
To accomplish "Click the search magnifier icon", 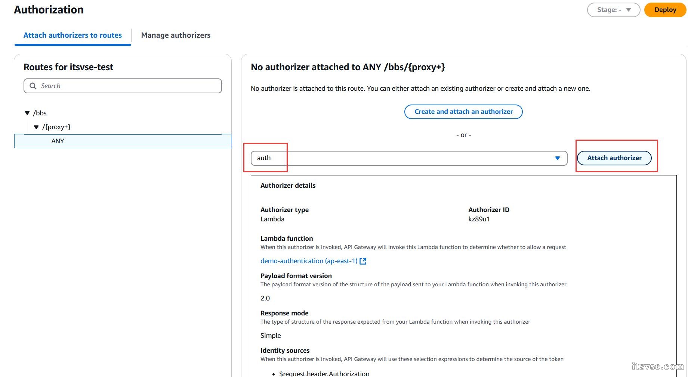I will (33, 86).
